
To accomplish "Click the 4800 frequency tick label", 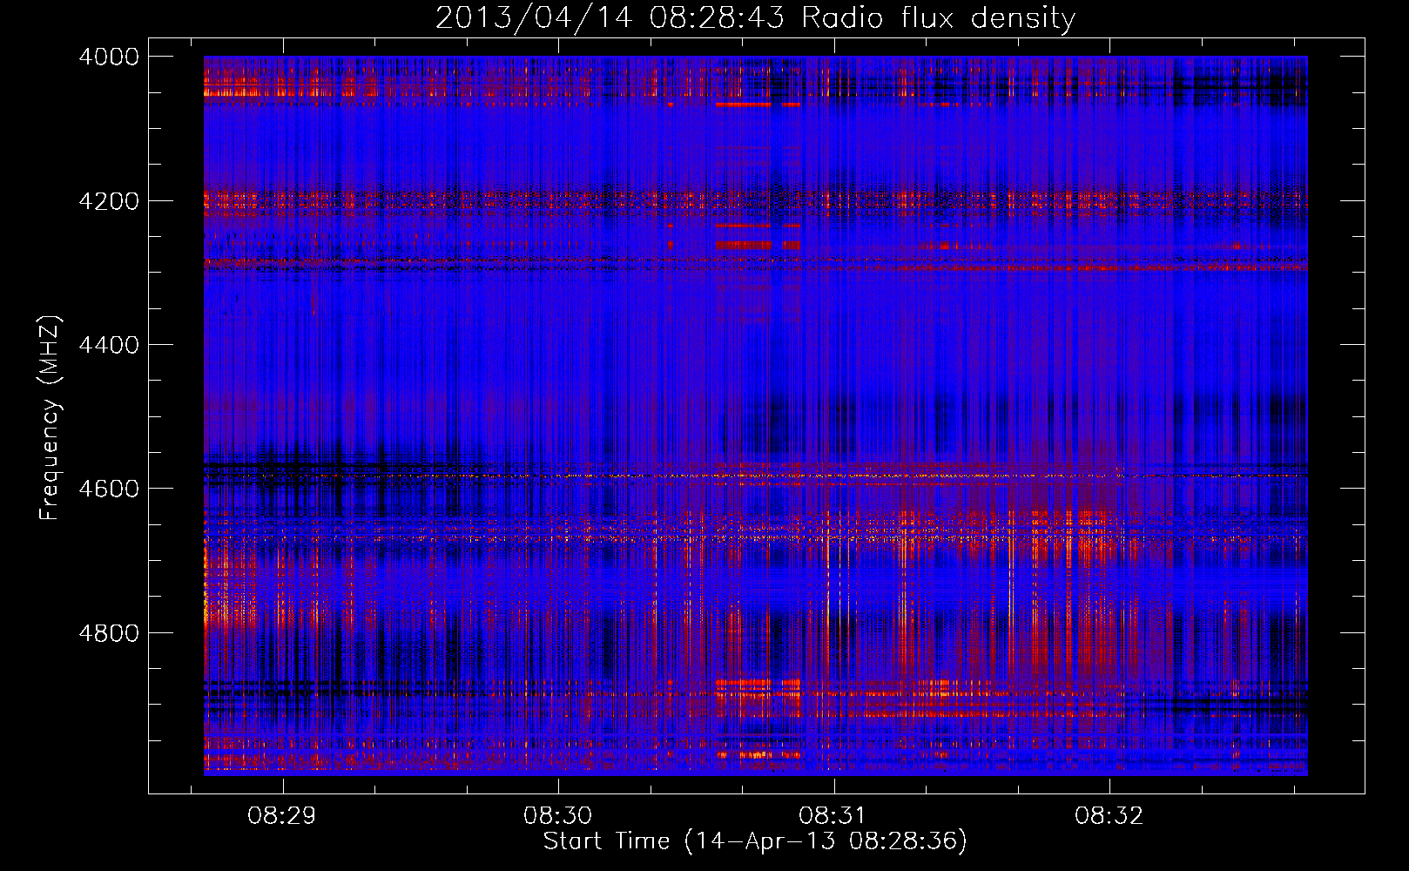I will pos(109,632).
